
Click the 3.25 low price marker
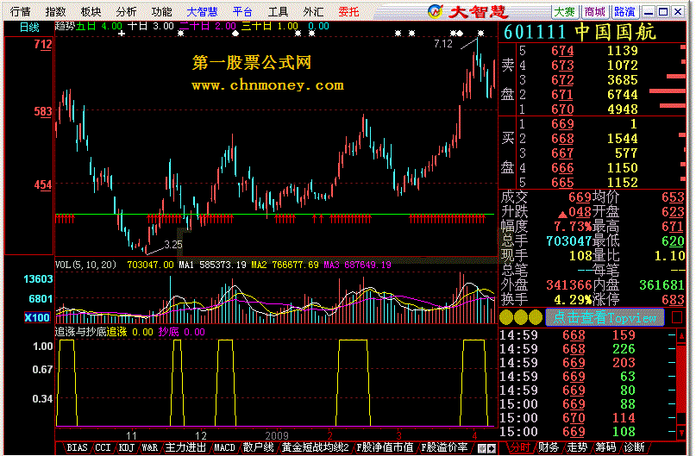click(173, 245)
